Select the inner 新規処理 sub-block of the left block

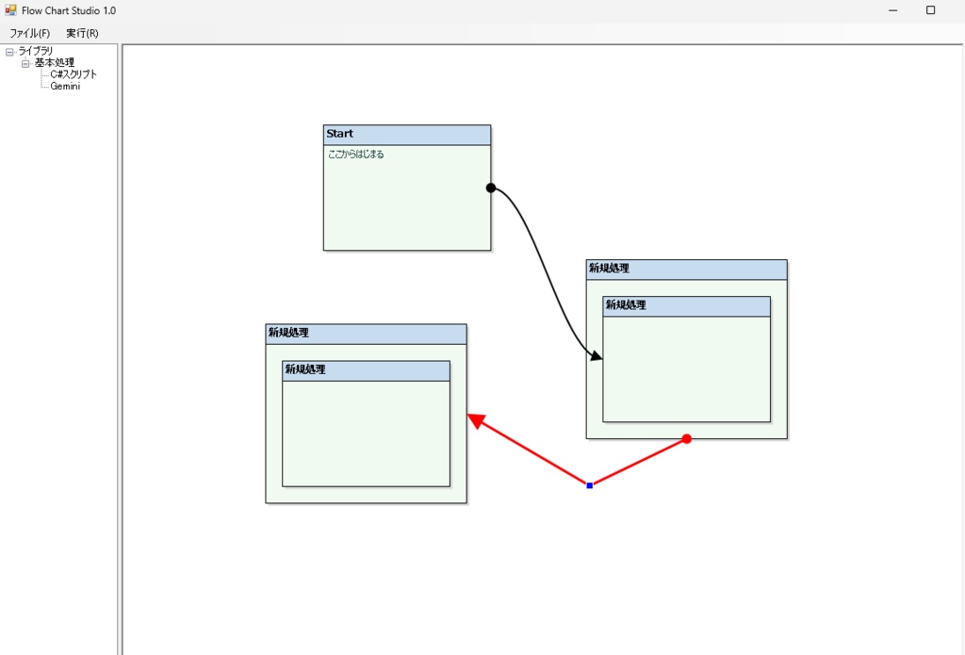click(365, 369)
